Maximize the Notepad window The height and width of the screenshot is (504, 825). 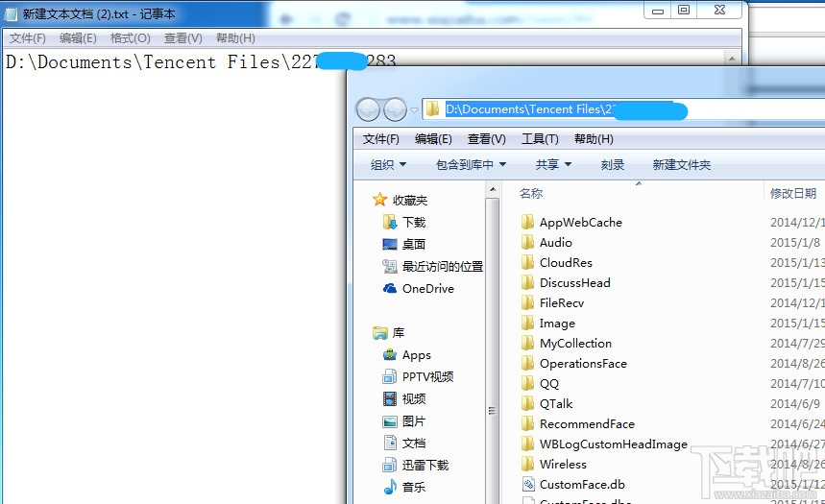click(x=683, y=10)
